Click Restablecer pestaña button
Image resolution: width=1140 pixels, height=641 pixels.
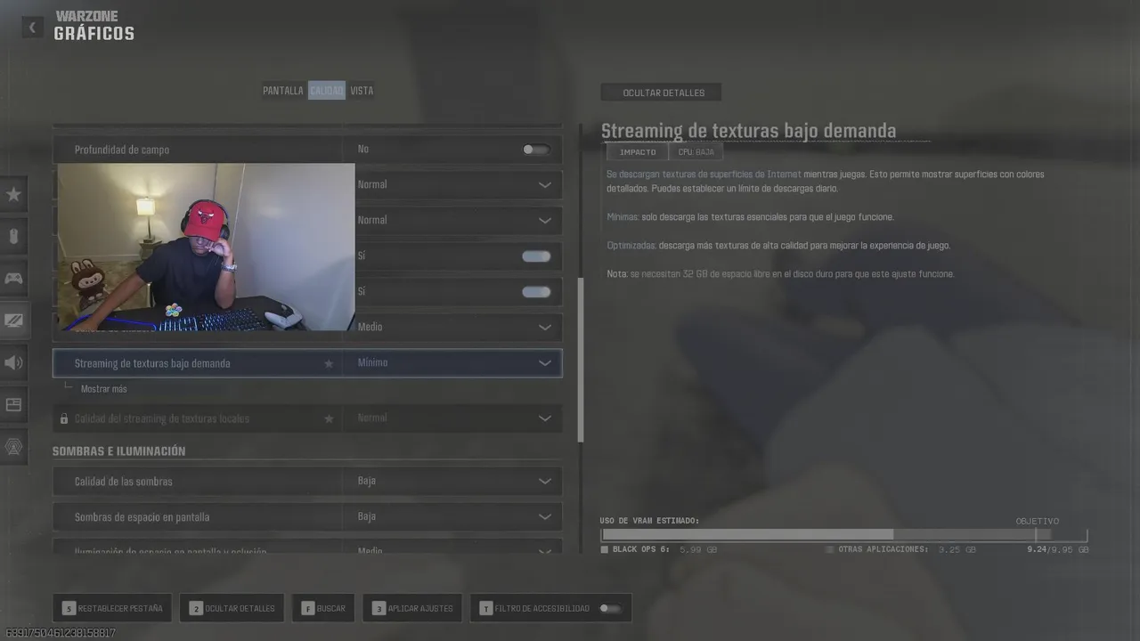(113, 608)
